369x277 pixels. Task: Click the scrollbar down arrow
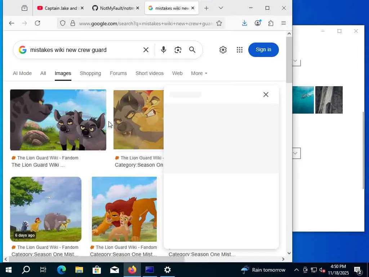point(289,253)
